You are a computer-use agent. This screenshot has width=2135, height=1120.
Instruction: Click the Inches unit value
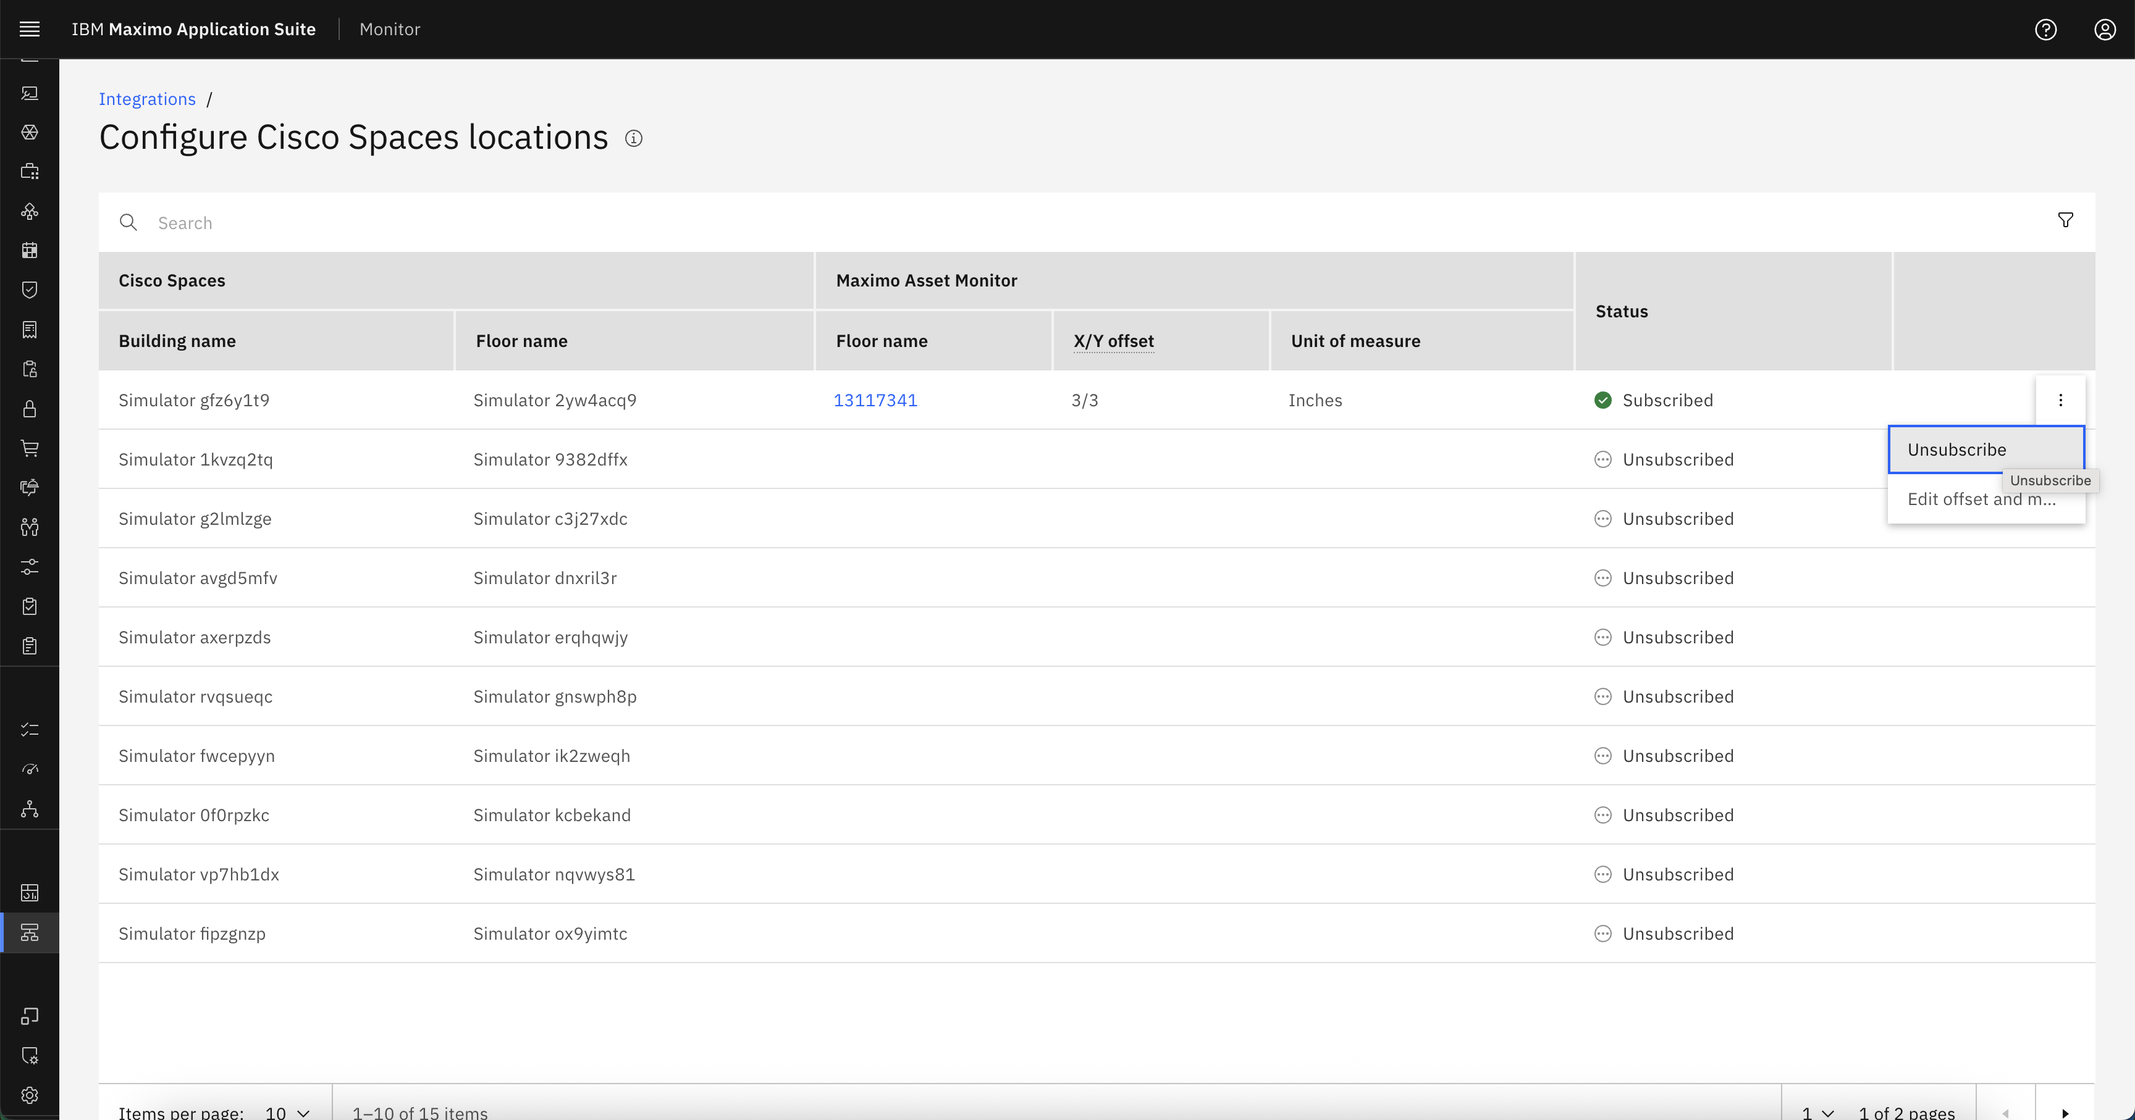[1315, 400]
